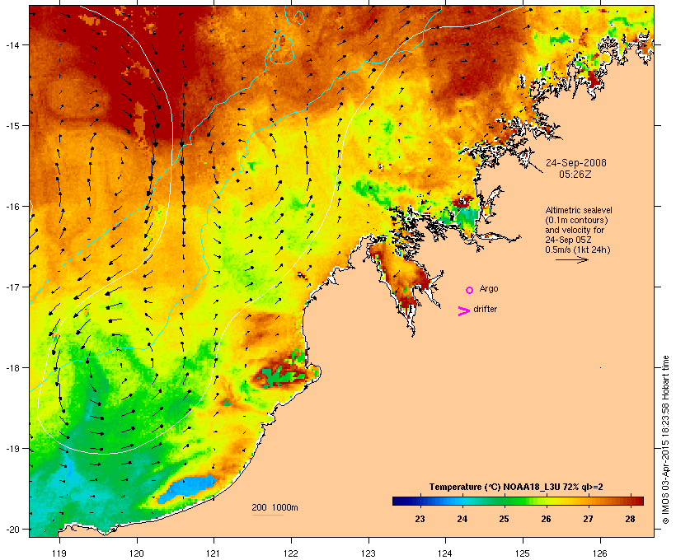Click the '0.5m/s (1kt 24h)' text
Image resolution: width=676 pixels, height=560 pixels.
tap(578, 250)
